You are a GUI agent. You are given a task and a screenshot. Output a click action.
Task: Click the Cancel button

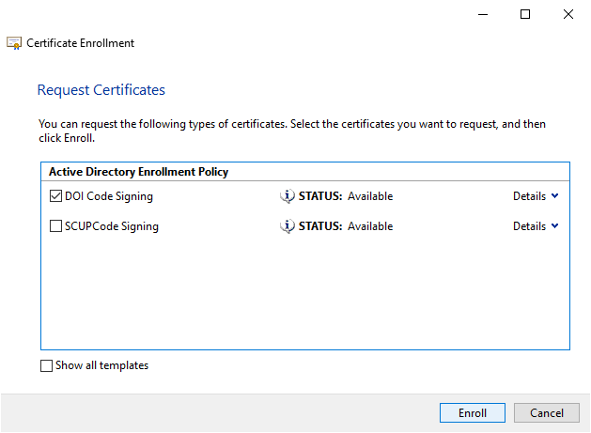(x=546, y=413)
